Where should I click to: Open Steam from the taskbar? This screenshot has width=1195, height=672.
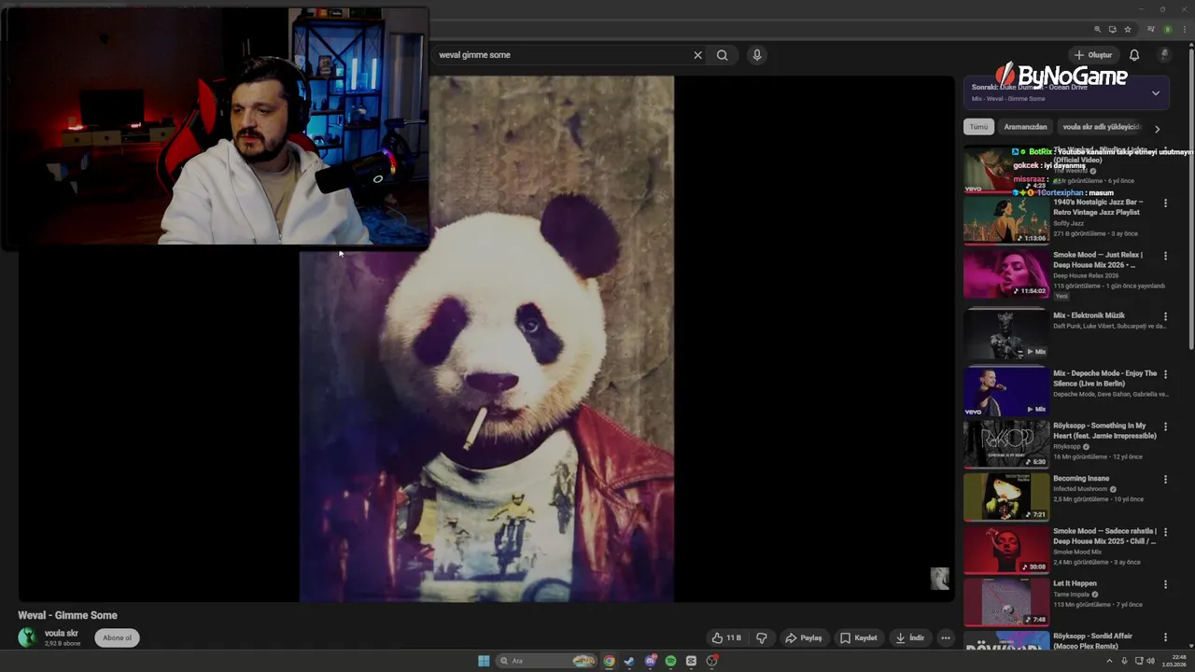tap(629, 661)
